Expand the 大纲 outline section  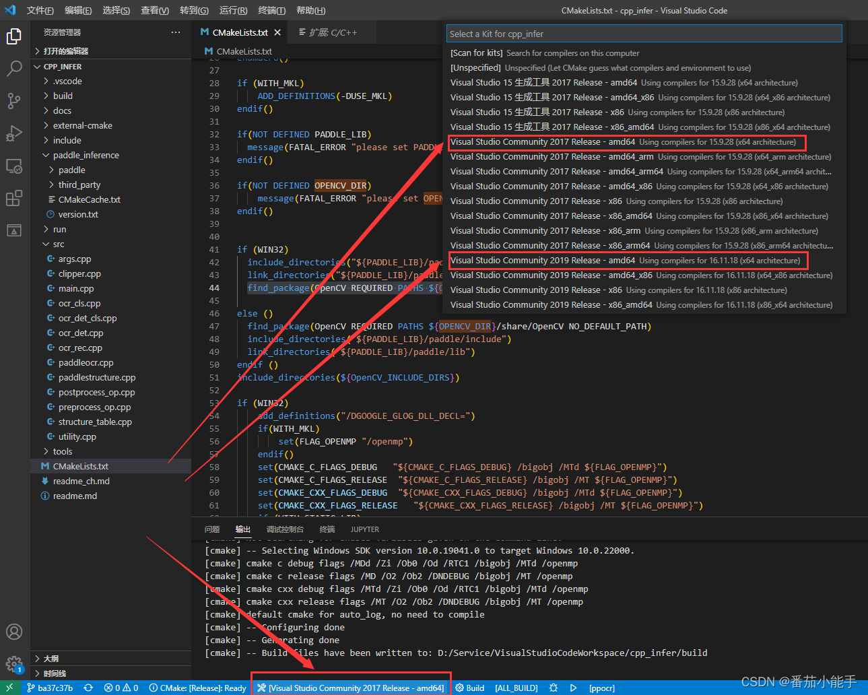click(x=111, y=659)
